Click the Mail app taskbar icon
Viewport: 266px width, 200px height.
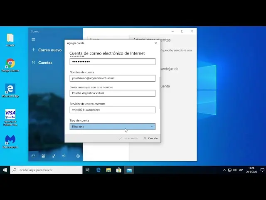[x=129, y=170]
